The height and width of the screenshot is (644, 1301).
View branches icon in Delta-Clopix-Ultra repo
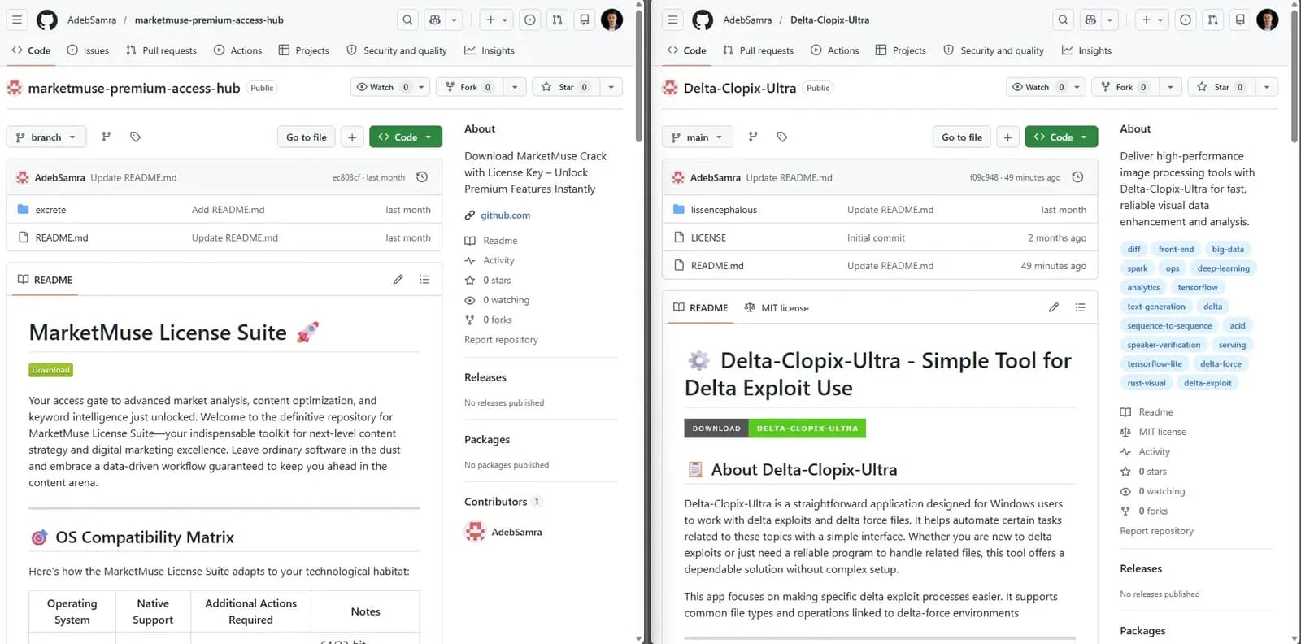tap(753, 137)
